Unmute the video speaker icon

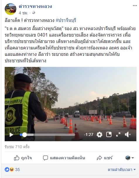tap(128, 135)
